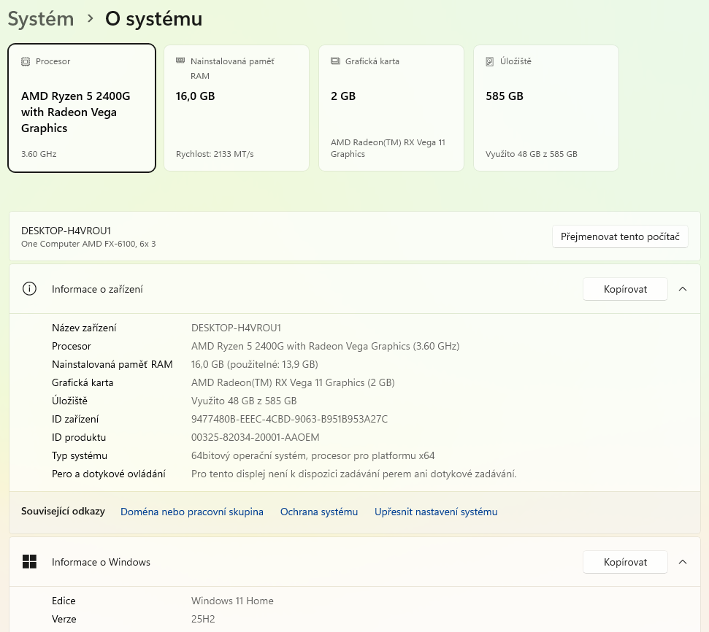Select text '16,0 GB (použitelné: 13,9 GB)'

coord(255,364)
